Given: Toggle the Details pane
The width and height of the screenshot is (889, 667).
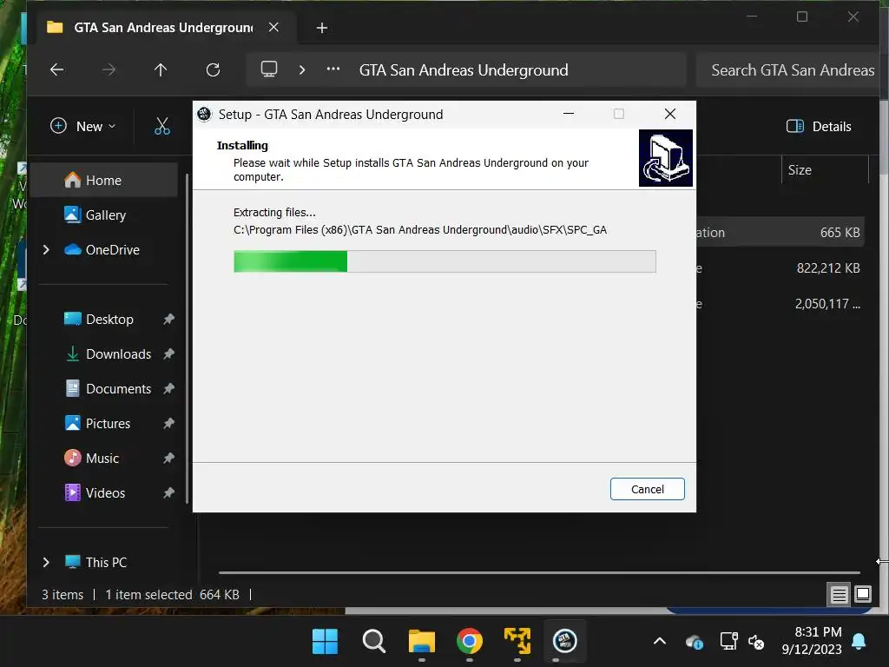Looking at the screenshot, I should [x=819, y=126].
